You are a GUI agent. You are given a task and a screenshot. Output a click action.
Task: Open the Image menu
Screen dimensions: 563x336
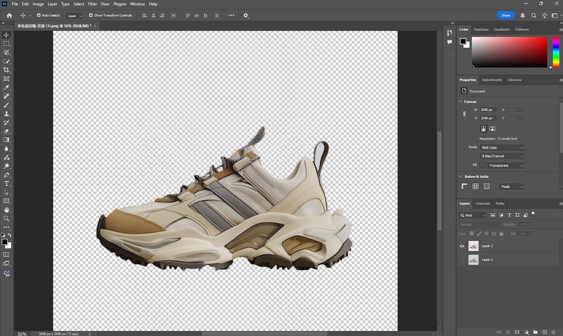coord(38,4)
